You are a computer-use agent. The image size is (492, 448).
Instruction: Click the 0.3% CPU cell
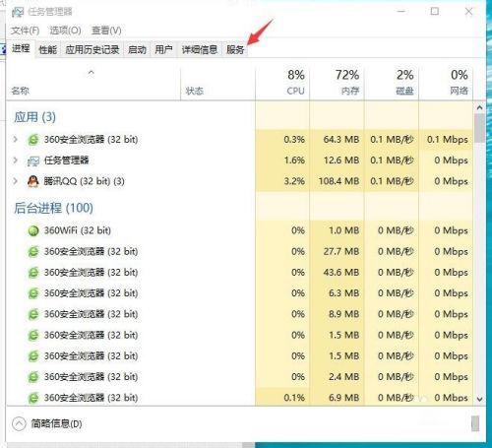coord(282,140)
